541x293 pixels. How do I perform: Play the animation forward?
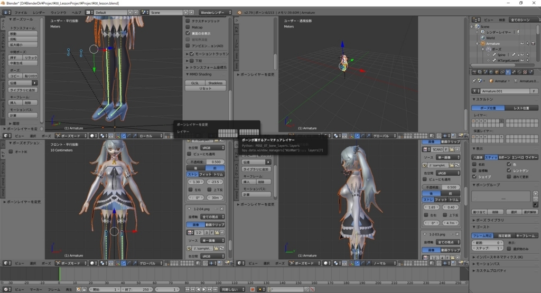(x=204, y=289)
